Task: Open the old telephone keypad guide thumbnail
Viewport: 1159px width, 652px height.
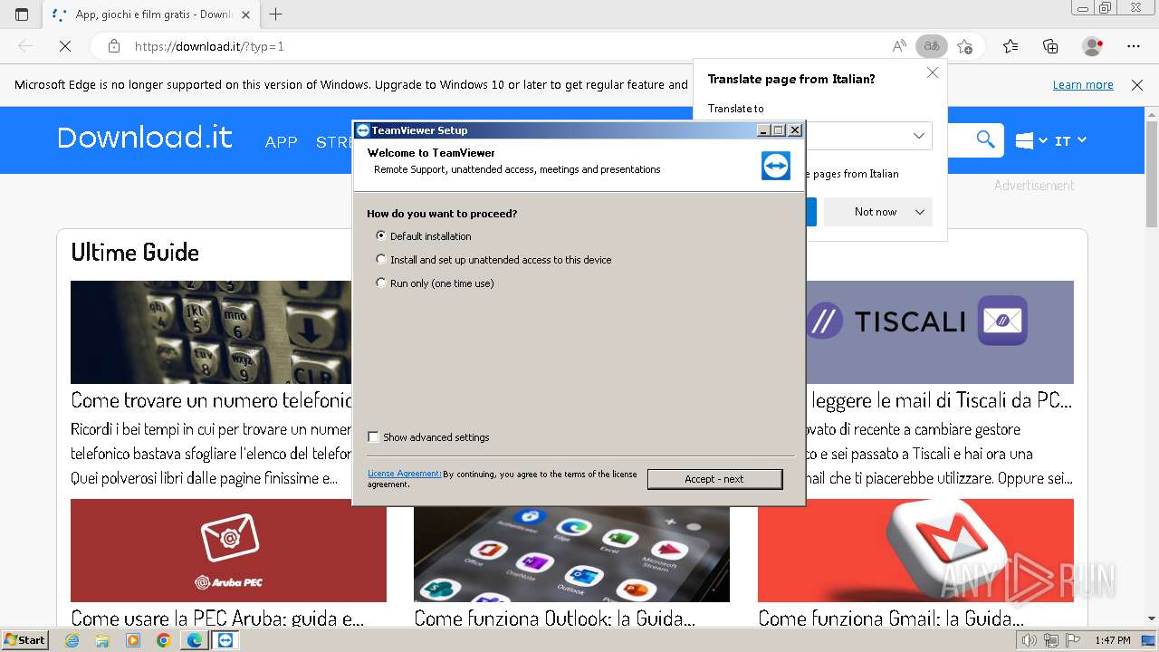Action: click(211, 332)
